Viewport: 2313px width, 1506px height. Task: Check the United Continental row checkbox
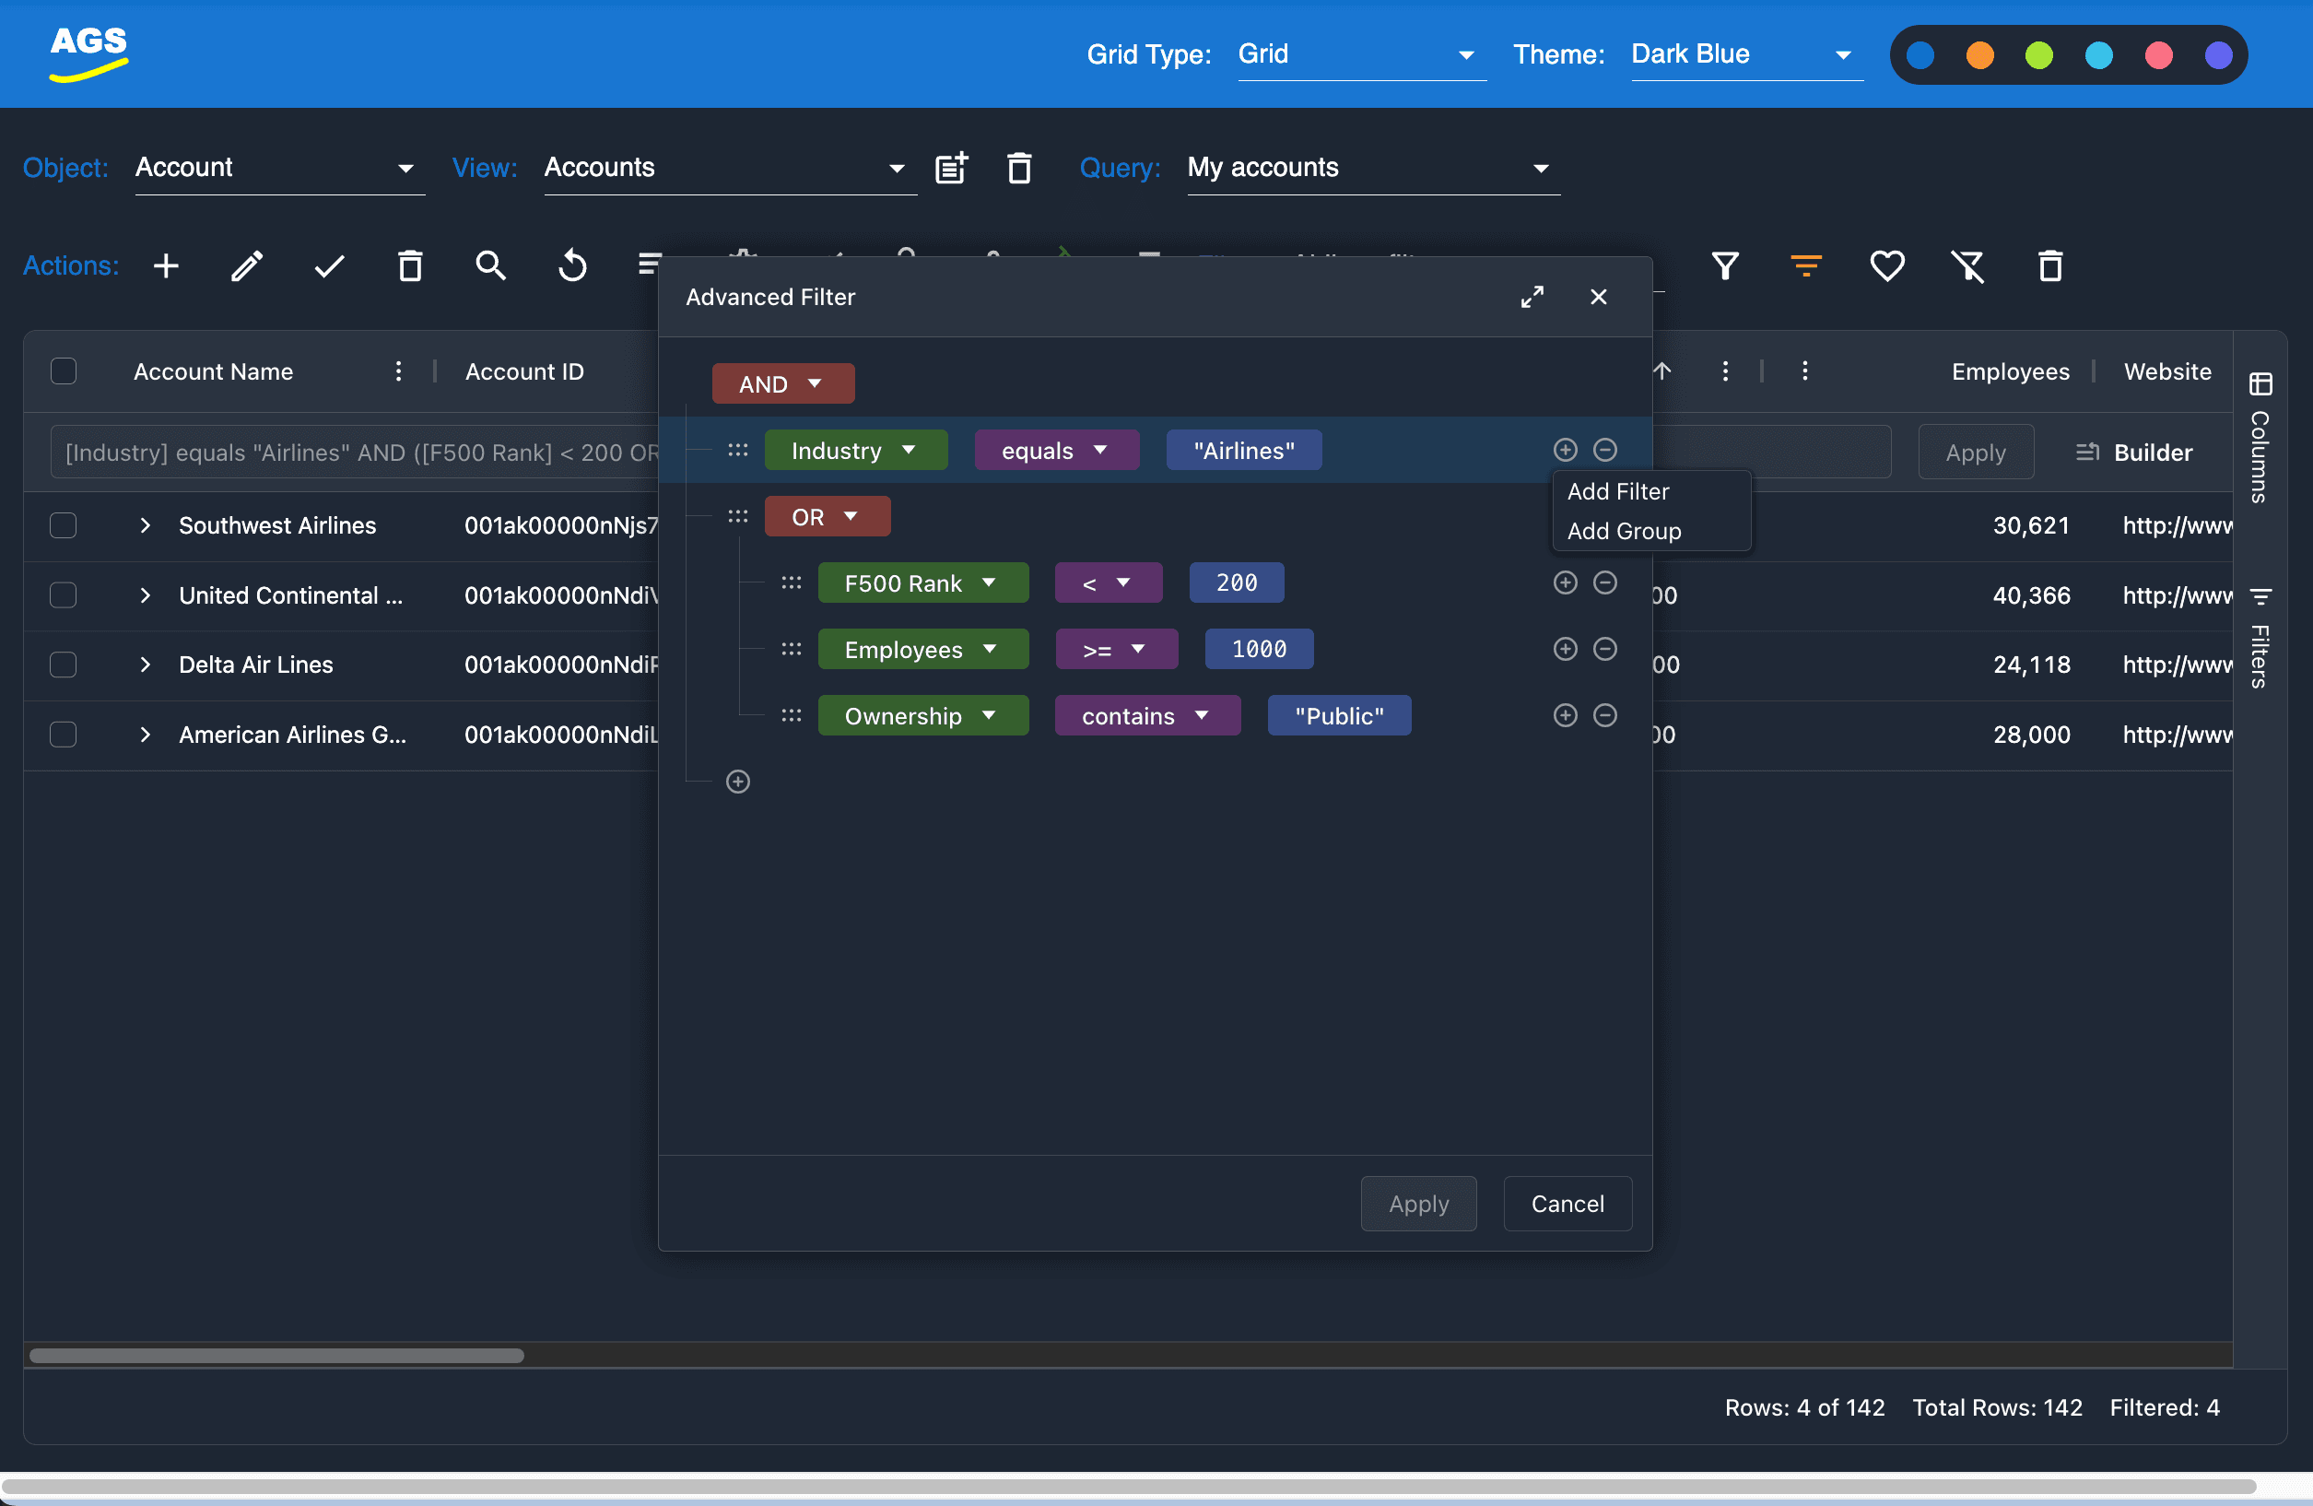(x=64, y=595)
